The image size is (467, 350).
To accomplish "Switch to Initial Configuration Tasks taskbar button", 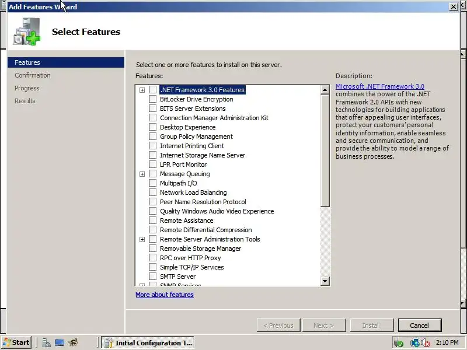I will [148, 342].
